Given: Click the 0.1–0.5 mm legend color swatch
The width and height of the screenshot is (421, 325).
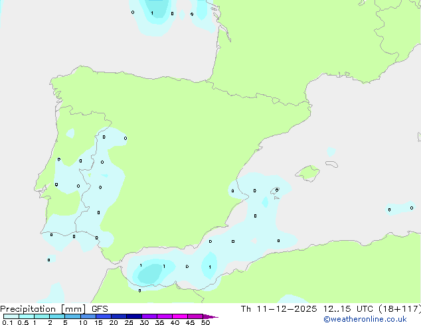Looking at the screenshot, I should point(11,316).
